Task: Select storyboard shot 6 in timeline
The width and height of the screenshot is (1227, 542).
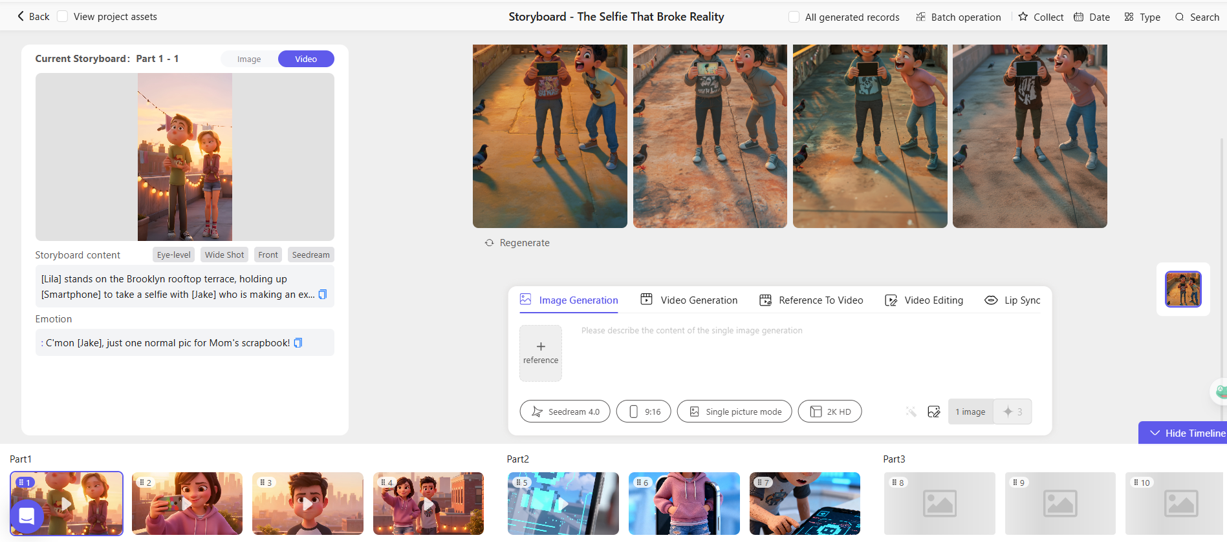Action: tap(684, 503)
